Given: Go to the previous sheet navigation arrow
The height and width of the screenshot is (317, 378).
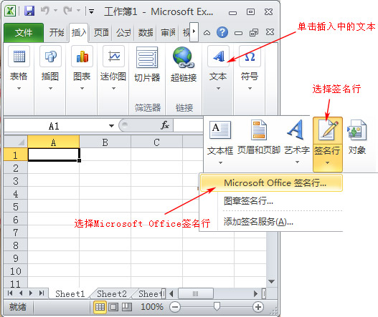Looking at the screenshot, I should click(21, 293).
